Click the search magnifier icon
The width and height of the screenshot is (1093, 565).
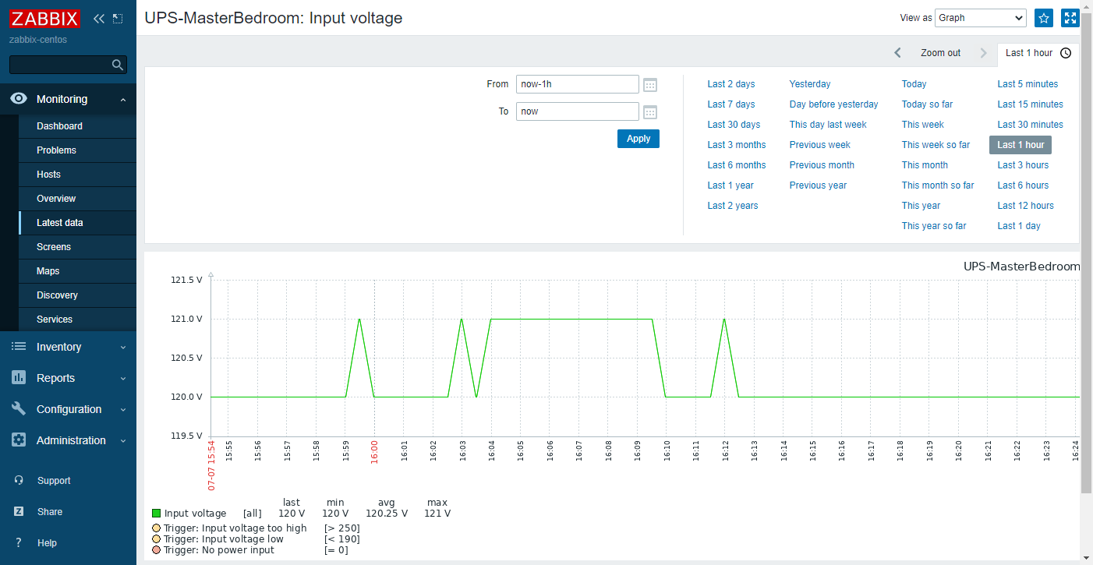pos(117,65)
